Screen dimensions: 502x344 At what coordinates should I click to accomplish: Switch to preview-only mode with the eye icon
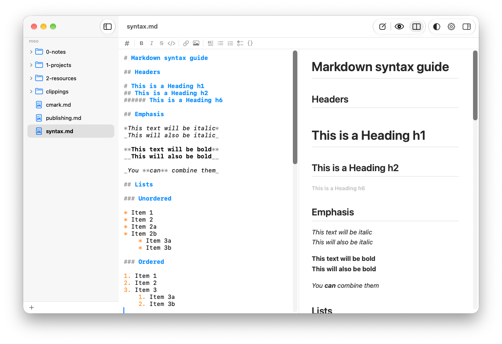click(399, 26)
